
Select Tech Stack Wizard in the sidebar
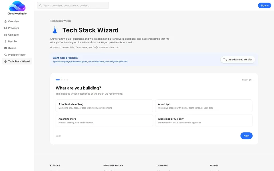pyautogui.click(x=17, y=62)
